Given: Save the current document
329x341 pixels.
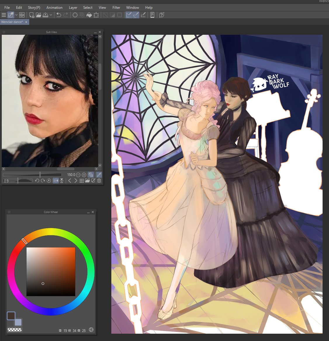Looking at the screenshot, I should click(x=46, y=15).
